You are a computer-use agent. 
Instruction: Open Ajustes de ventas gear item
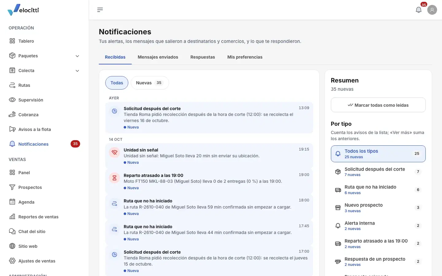[x=44, y=261]
